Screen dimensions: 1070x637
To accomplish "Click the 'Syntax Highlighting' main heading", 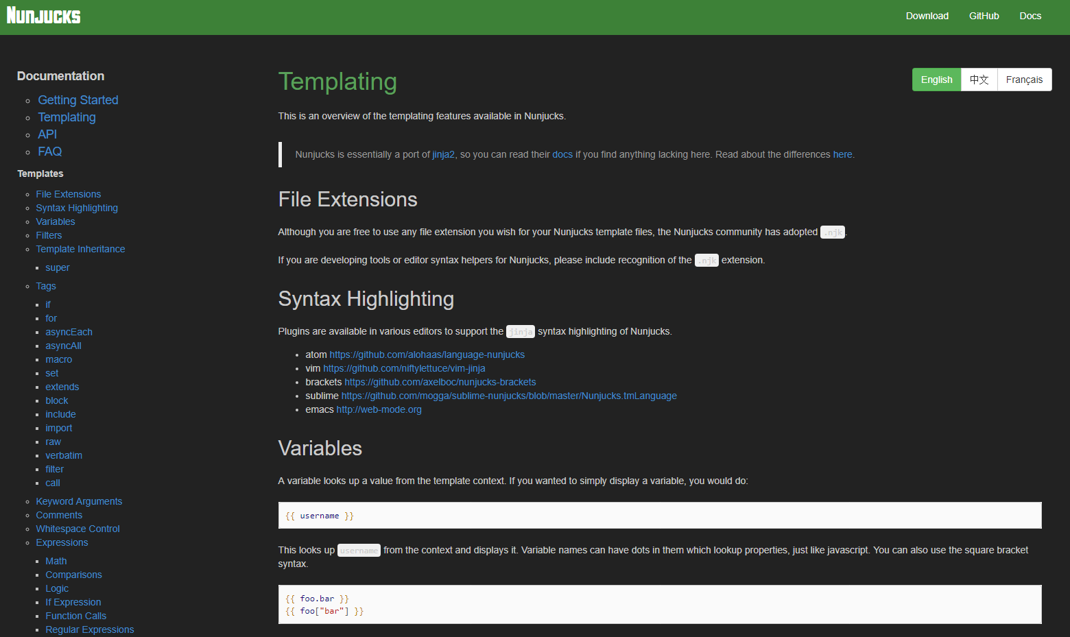I will tap(366, 299).
